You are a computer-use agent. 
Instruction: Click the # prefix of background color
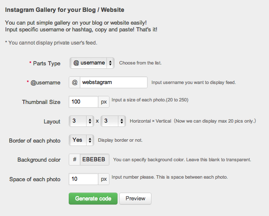pos(75,160)
